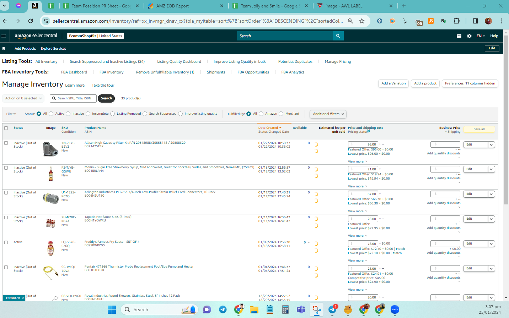This screenshot has height=318, width=509.
Task: Open Seller Central settings gear
Action: [x=469, y=36]
